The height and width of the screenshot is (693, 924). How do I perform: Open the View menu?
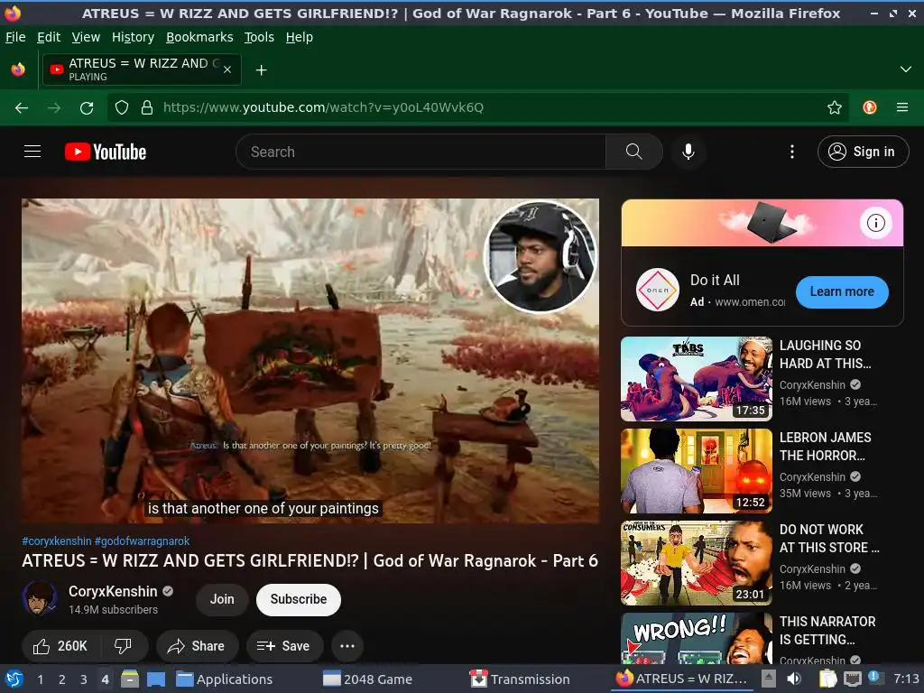[86, 37]
